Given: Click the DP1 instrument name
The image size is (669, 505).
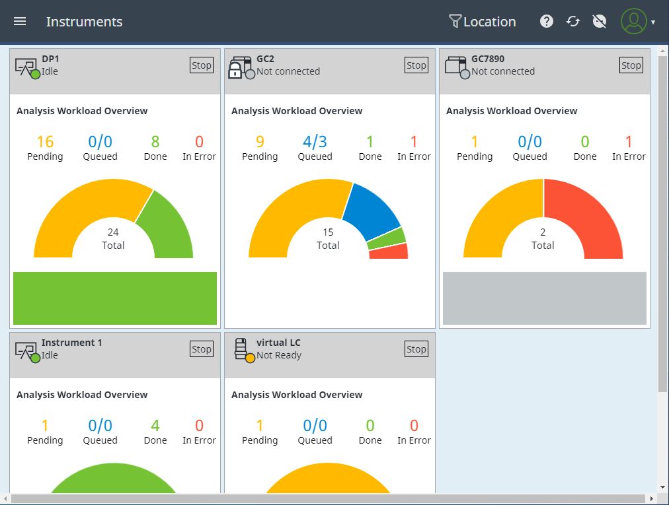Looking at the screenshot, I should click(x=50, y=59).
